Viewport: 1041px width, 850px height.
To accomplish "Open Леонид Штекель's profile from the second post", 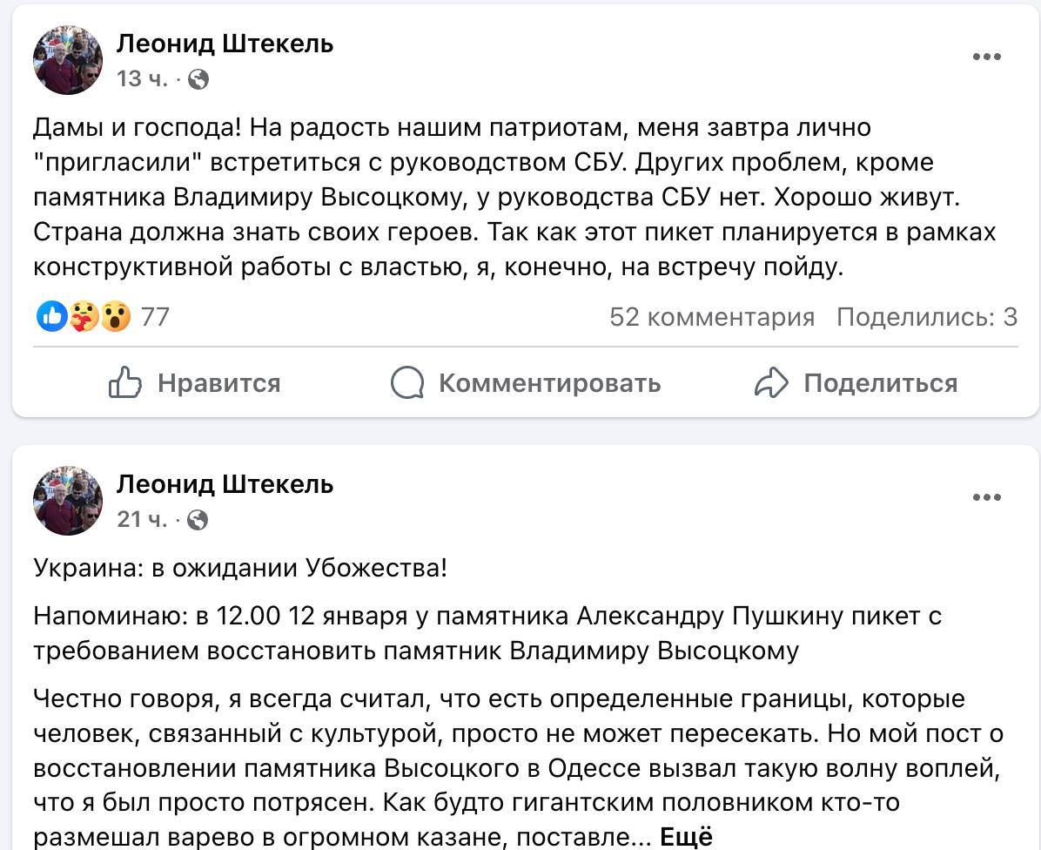I will click(x=225, y=485).
